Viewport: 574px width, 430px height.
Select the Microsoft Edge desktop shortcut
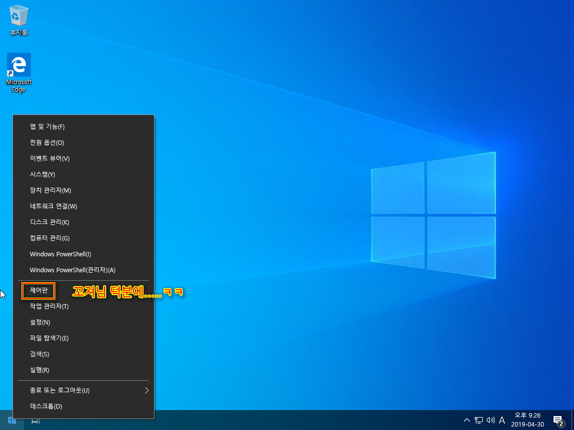pos(18,73)
